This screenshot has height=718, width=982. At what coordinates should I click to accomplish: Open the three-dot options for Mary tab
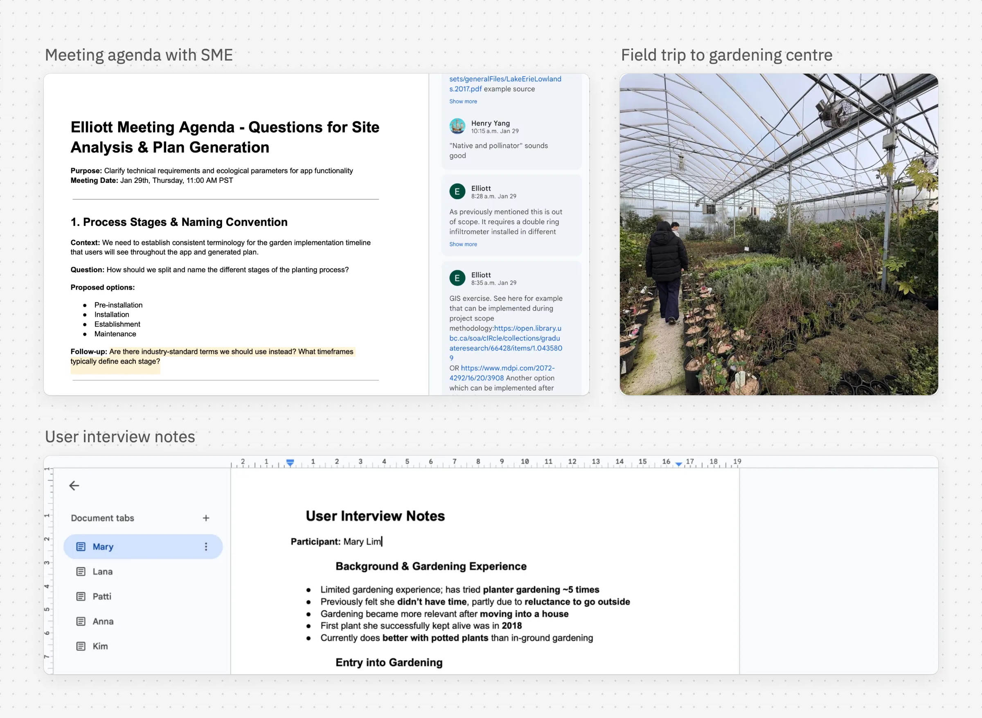pyautogui.click(x=206, y=547)
